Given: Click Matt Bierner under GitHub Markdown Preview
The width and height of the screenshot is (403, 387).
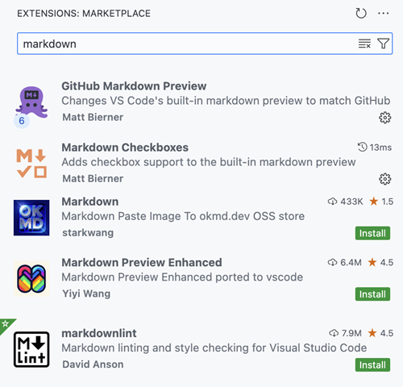Looking at the screenshot, I should (93, 117).
